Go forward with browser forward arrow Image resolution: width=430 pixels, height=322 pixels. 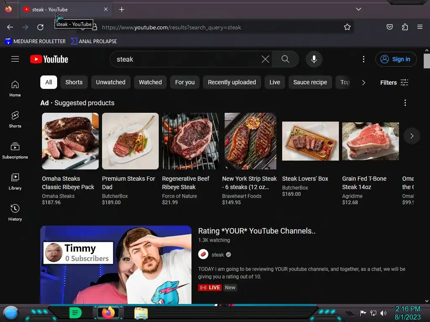(x=25, y=27)
